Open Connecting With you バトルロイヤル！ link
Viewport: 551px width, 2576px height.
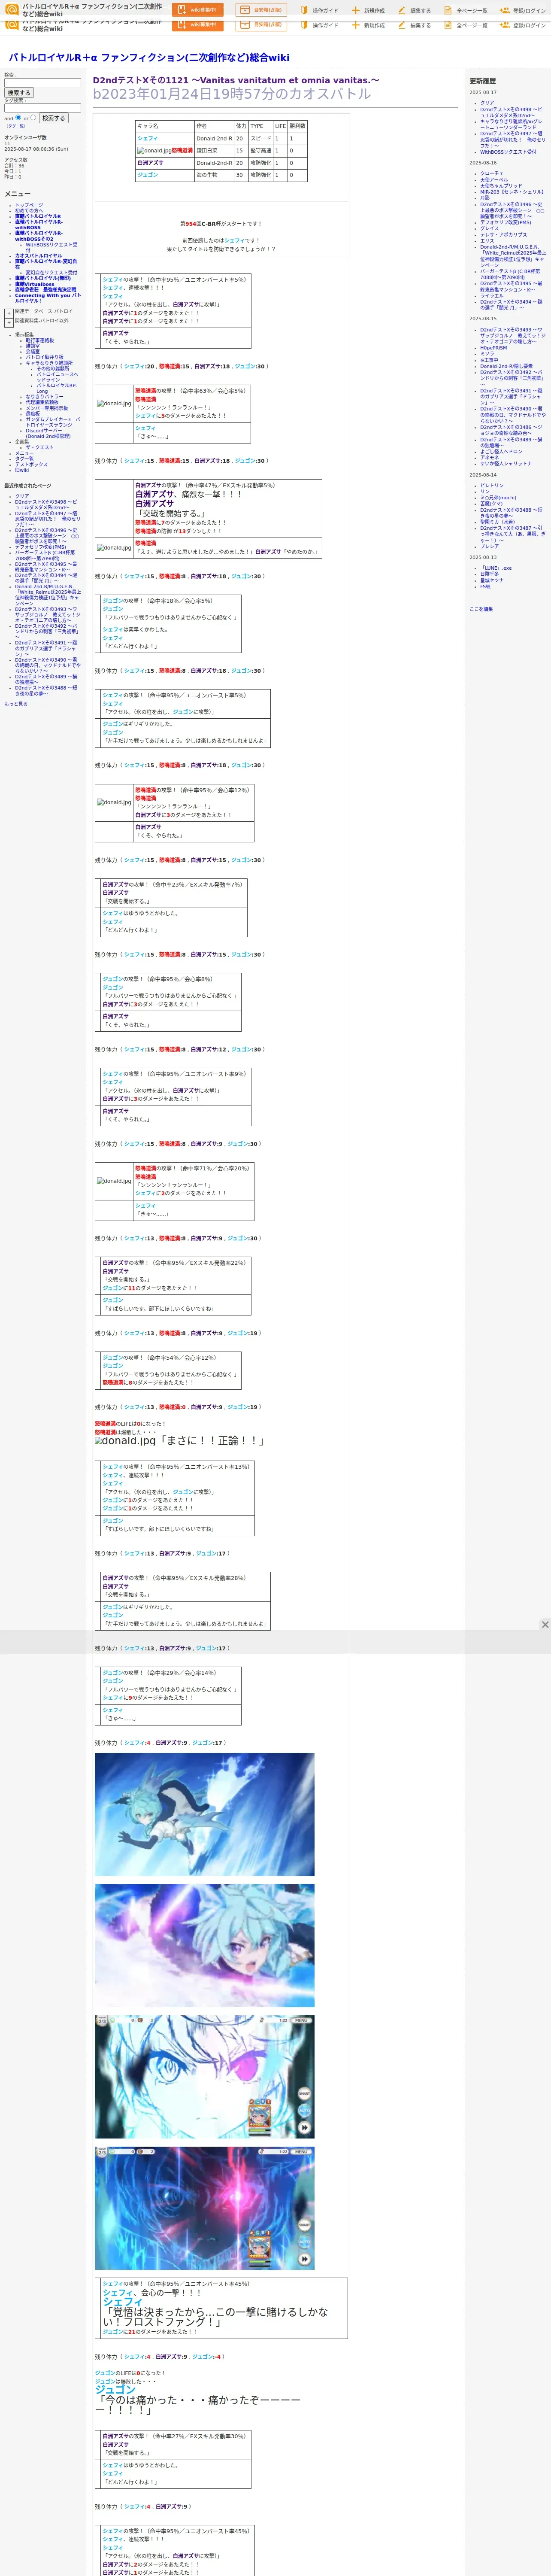[x=48, y=298]
